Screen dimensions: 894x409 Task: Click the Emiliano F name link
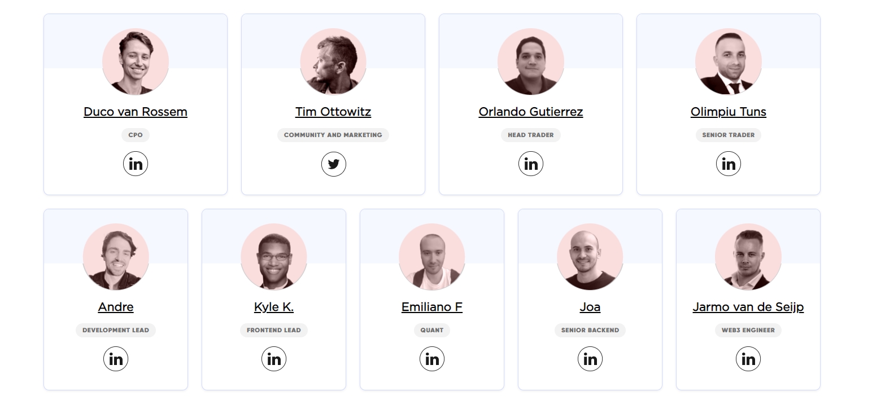coord(432,307)
